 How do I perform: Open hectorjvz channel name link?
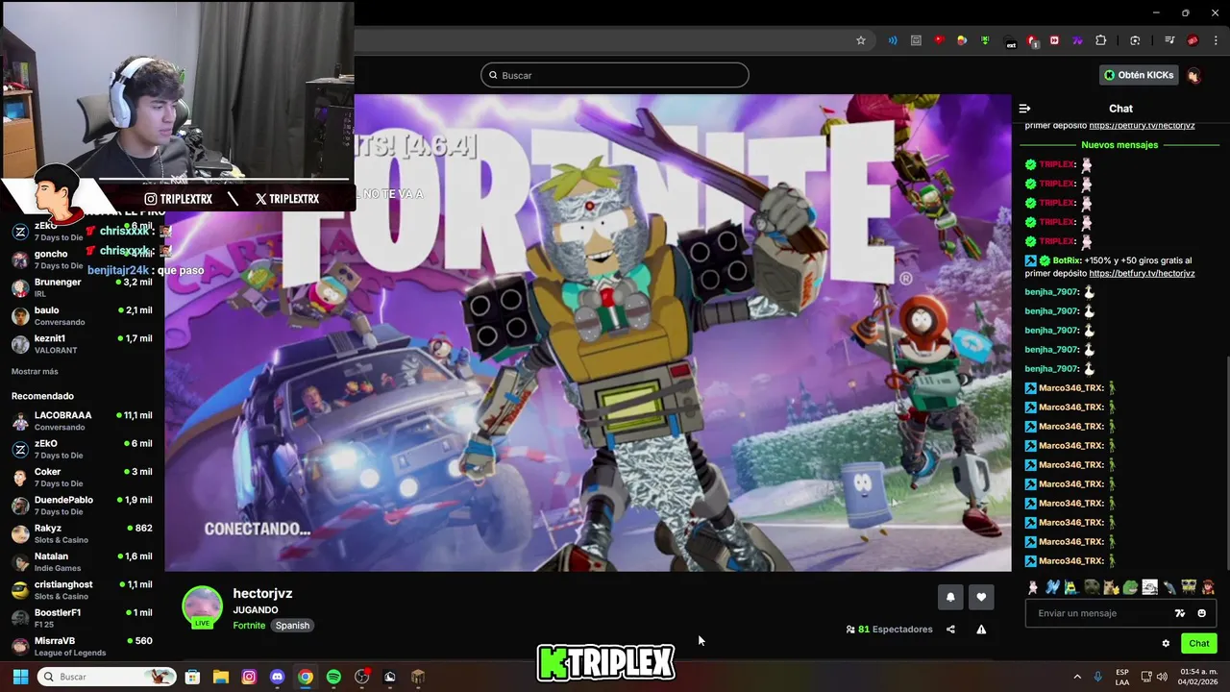[262, 594]
